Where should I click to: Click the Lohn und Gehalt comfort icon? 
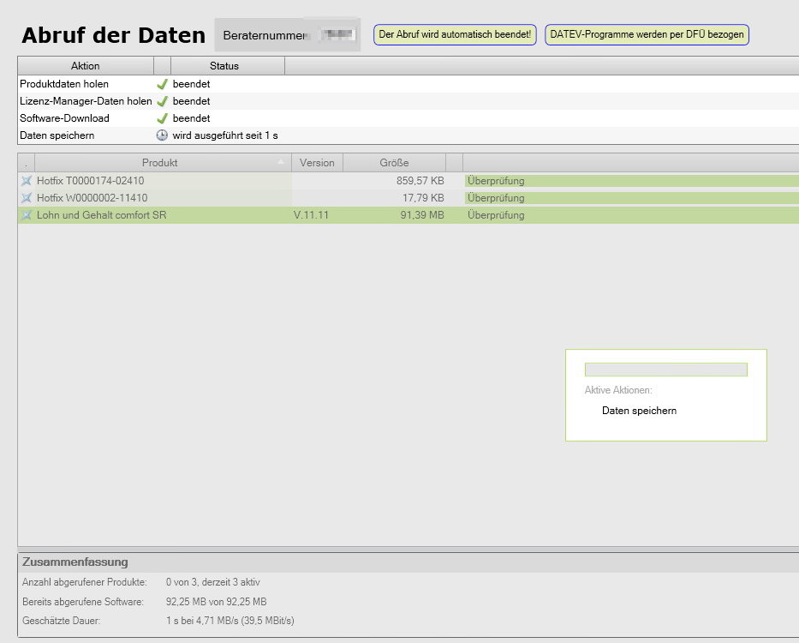tap(26, 215)
